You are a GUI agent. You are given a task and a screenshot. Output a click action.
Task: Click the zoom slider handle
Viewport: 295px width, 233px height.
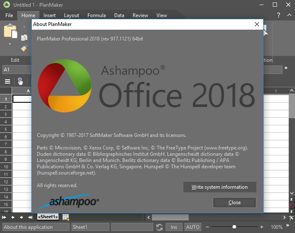[234, 227]
